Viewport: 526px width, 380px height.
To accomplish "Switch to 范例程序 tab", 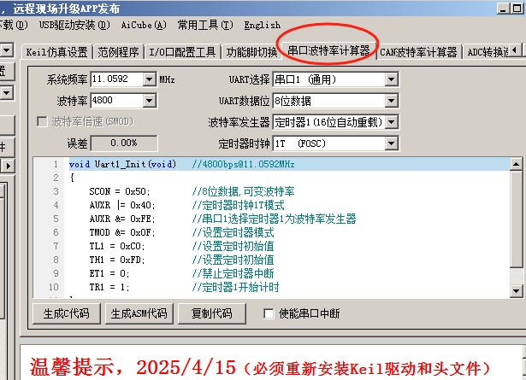I will [118, 52].
